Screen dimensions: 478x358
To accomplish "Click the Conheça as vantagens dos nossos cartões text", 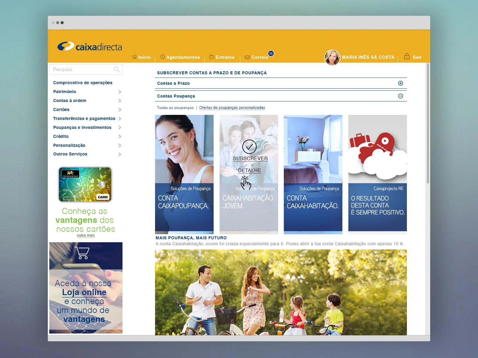I will 85,220.
